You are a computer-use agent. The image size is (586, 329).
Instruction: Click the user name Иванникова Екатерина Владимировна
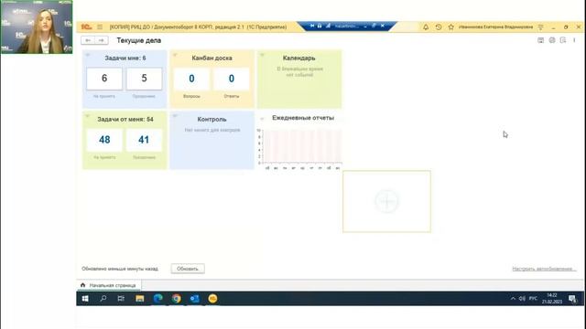click(495, 27)
